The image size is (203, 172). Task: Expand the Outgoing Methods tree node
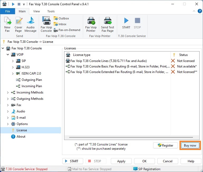click(8, 99)
